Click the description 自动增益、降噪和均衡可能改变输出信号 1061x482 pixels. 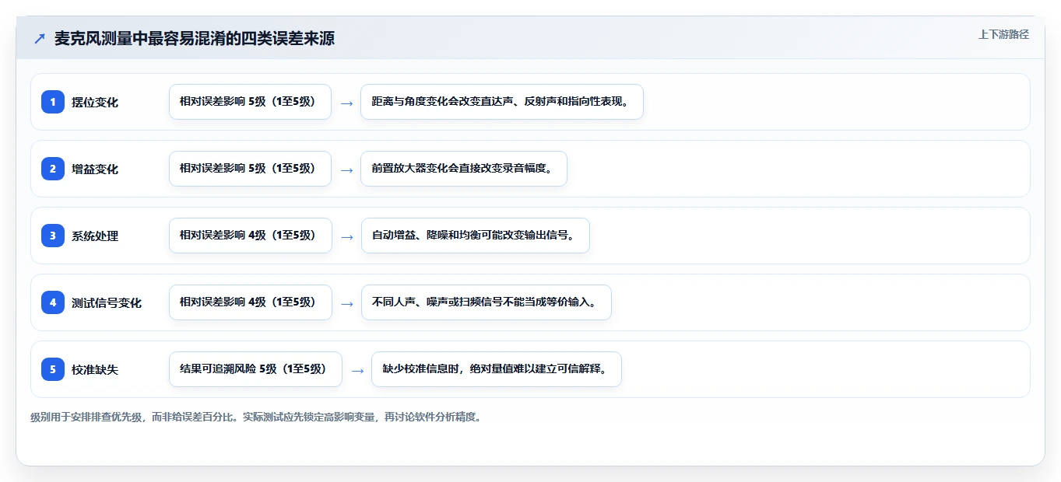(x=476, y=236)
